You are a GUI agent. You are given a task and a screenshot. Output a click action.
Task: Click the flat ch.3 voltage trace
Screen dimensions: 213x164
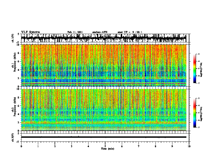pyautogui.click(x=104, y=137)
